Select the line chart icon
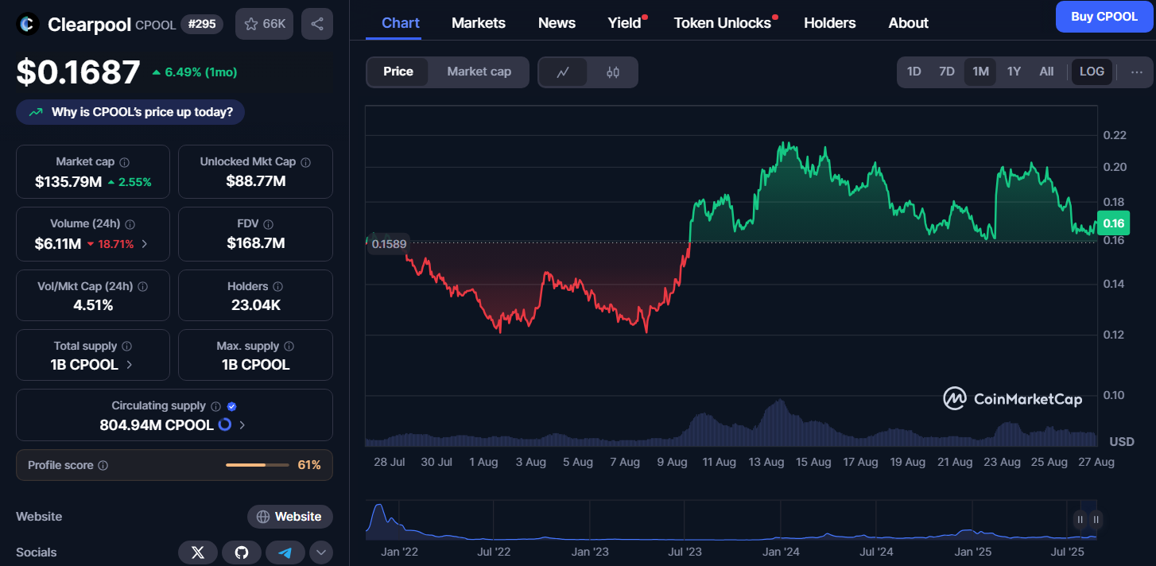This screenshot has height=566, width=1156. tap(563, 72)
